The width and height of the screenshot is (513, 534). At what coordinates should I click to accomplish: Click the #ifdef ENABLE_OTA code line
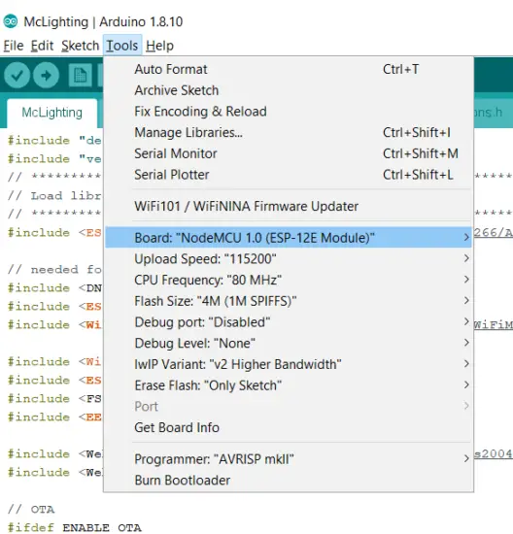(x=74, y=527)
